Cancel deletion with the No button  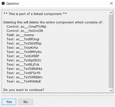click(26, 102)
